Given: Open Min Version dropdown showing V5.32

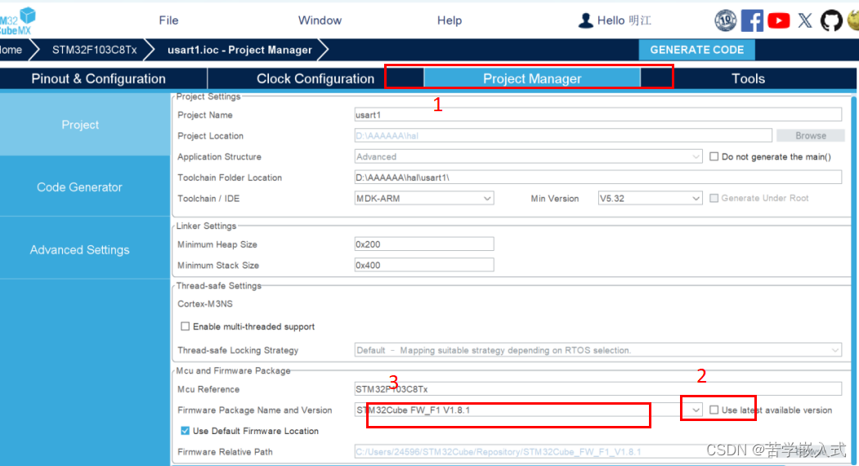Looking at the screenshot, I should [650, 198].
